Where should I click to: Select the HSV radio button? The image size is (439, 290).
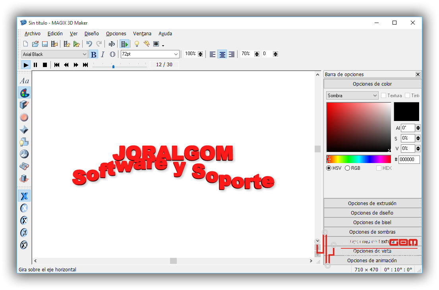329,168
